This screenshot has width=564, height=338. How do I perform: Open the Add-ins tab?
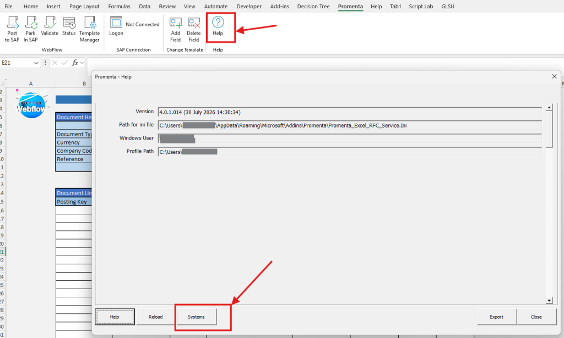point(279,7)
